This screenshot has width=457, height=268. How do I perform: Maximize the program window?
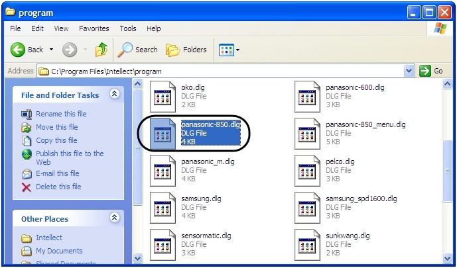click(x=430, y=13)
